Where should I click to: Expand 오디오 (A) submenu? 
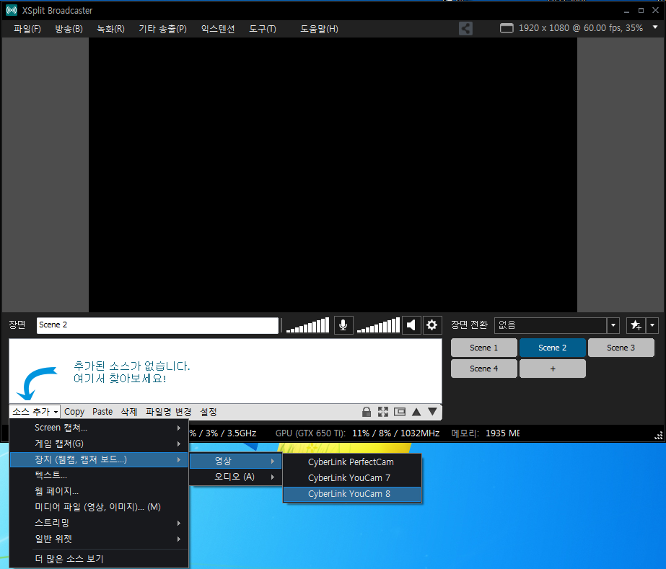coord(235,477)
